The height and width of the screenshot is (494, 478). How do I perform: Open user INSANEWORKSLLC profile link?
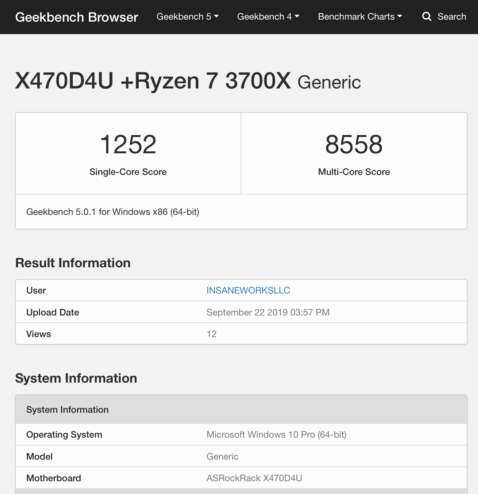click(248, 290)
